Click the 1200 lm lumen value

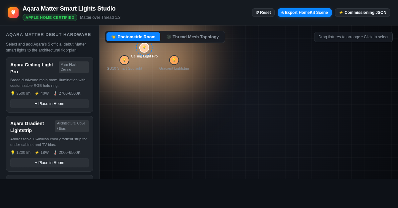pos(21,153)
